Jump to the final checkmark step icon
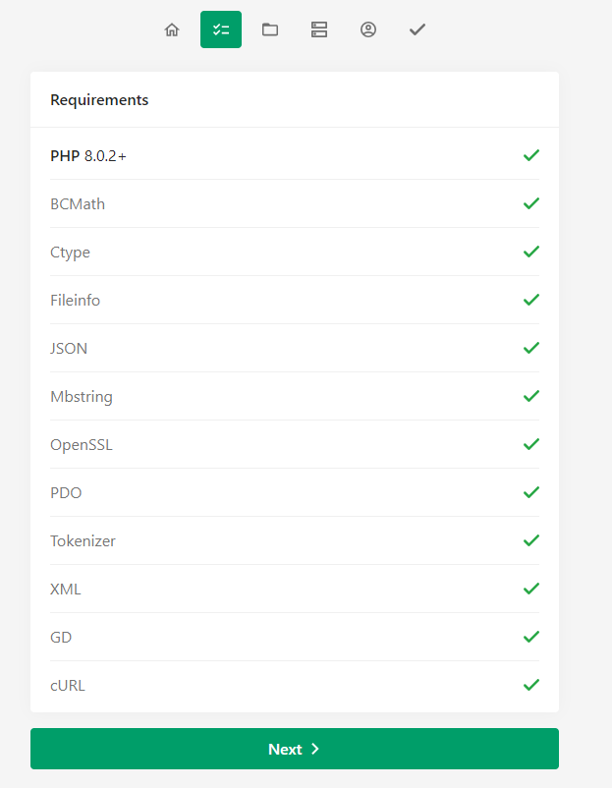Screen dimensions: 612x788 point(417,29)
